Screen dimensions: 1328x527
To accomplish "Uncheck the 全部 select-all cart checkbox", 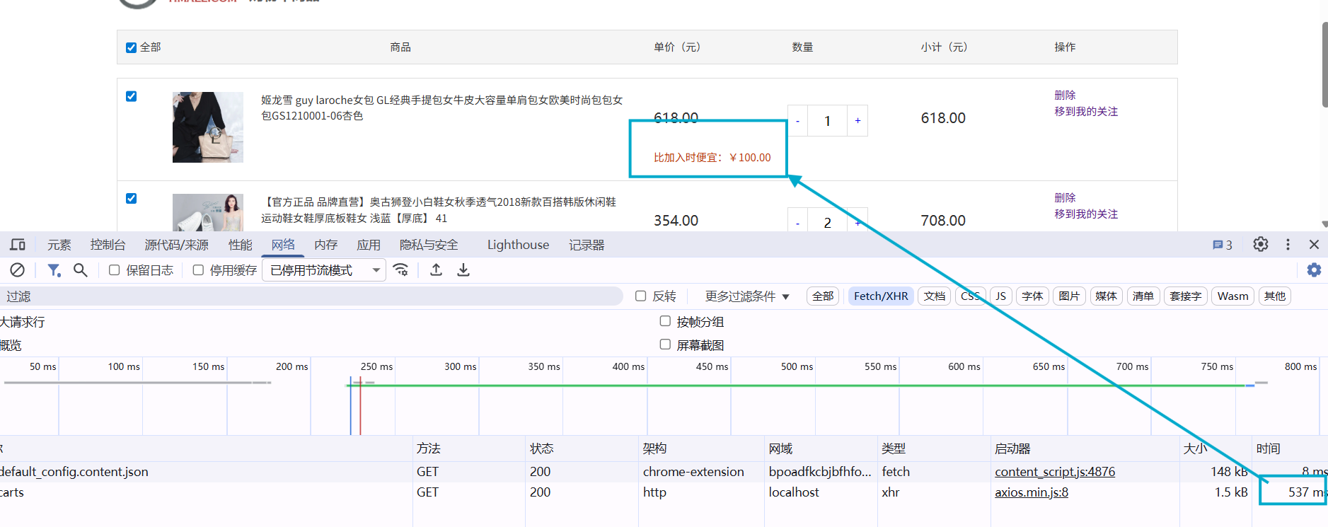I will tap(131, 47).
